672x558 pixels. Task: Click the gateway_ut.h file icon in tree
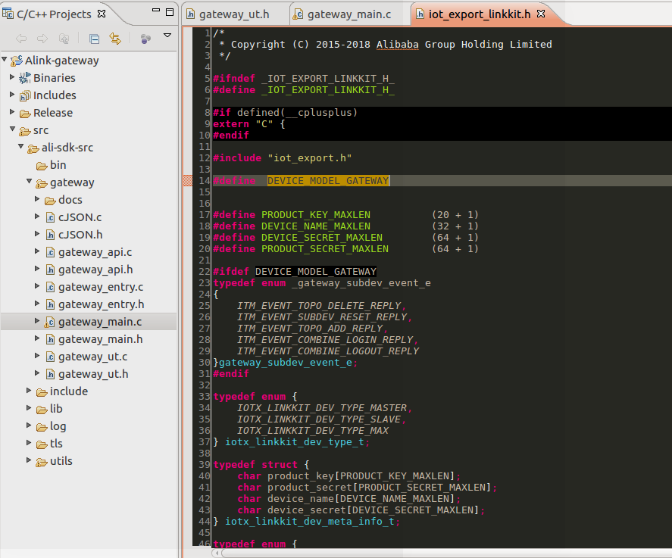(x=50, y=374)
